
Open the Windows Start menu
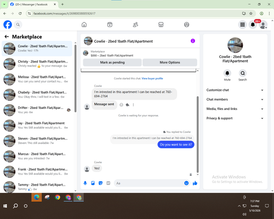(x=5, y=206)
